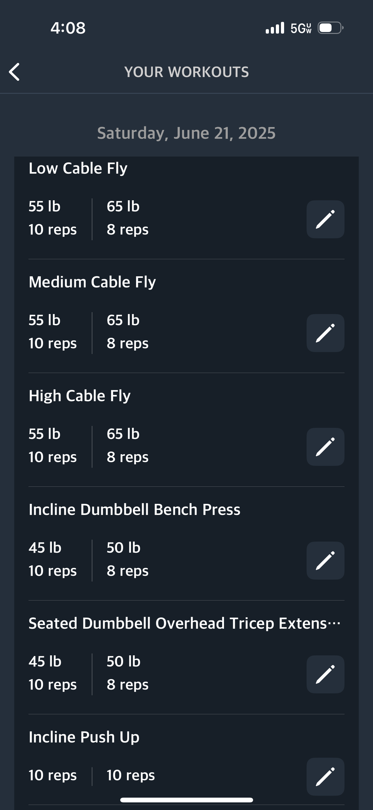Screen dimensions: 373x810
Task: Select the High Cable Fly exercise title
Action: (x=79, y=396)
